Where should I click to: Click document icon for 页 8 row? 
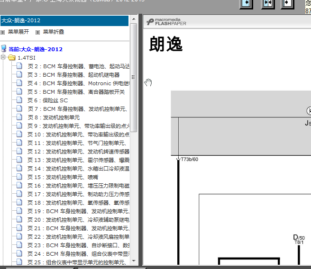[19, 117]
